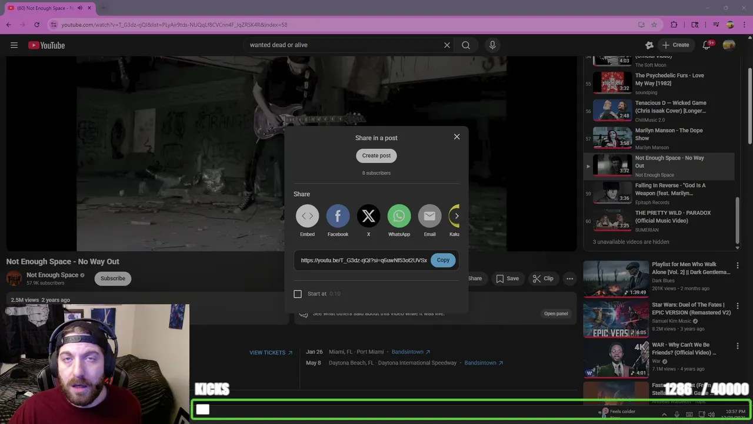
Task: Run search with magnifier button
Action: (466, 45)
